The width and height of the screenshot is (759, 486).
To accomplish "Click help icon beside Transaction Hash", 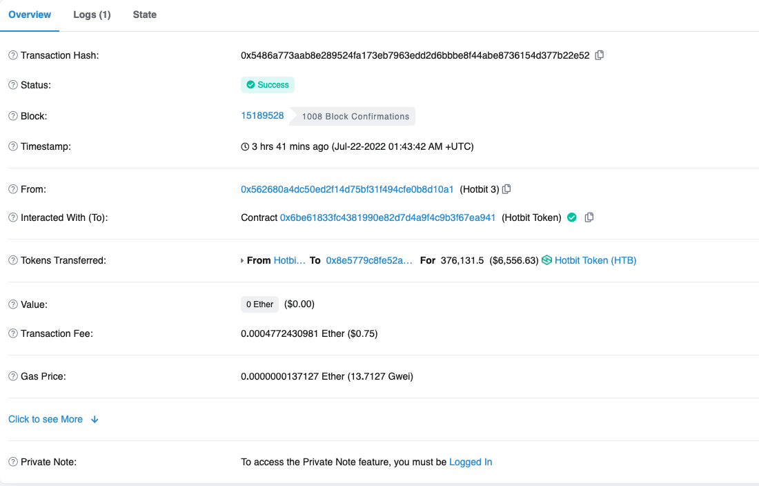I will tap(13, 55).
